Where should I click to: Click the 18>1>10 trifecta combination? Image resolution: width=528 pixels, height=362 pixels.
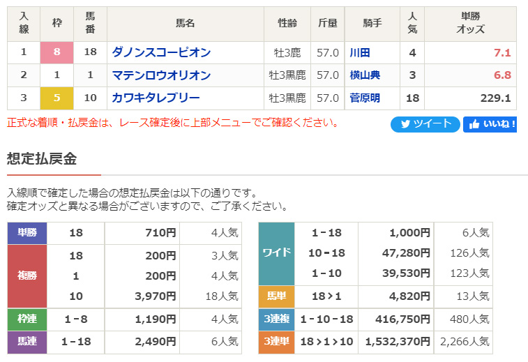(326, 342)
